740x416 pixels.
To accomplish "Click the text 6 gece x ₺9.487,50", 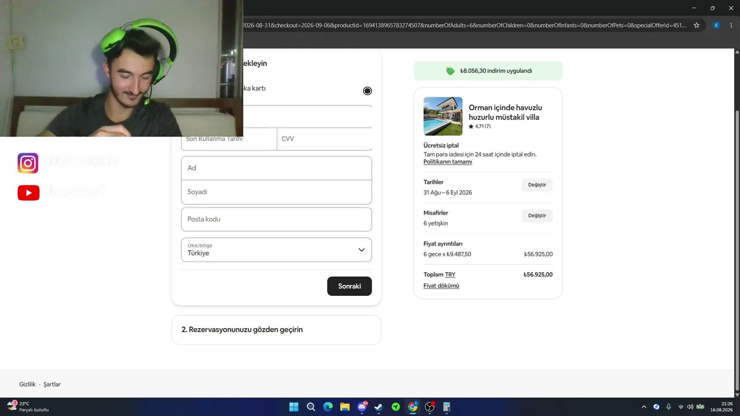I will tap(447, 254).
